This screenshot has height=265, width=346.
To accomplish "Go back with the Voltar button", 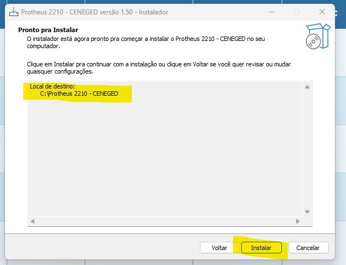I will tap(219, 248).
